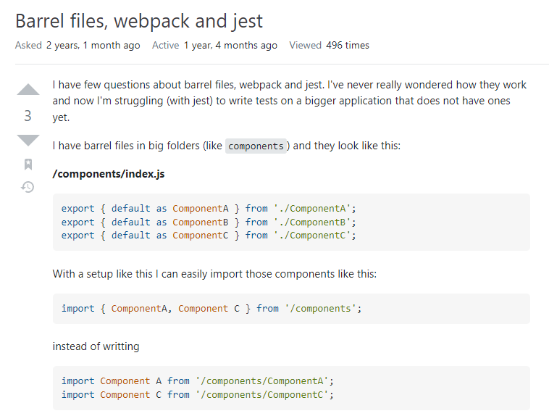Click the code line exporting ComponentC
The width and height of the screenshot is (549, 416).
[x=209, y=235]
